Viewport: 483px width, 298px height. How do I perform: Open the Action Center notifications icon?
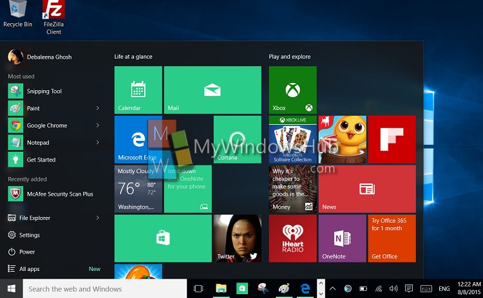(x=409, y=288)
